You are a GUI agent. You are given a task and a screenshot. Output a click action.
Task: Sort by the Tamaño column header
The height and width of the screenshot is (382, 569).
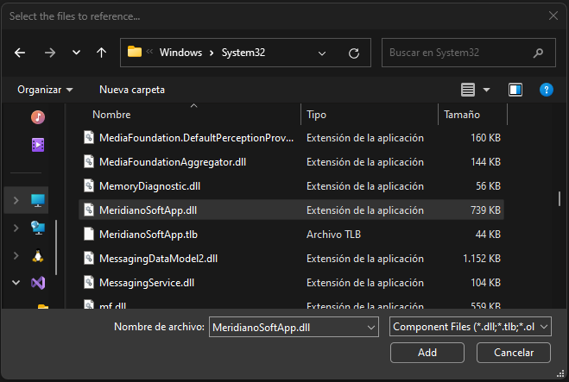(x=462, y=115)
